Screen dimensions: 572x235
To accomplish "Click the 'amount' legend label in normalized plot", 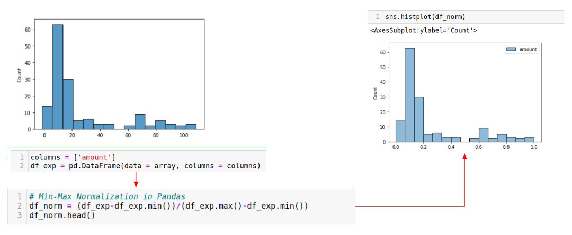I will tap(528, 50).
